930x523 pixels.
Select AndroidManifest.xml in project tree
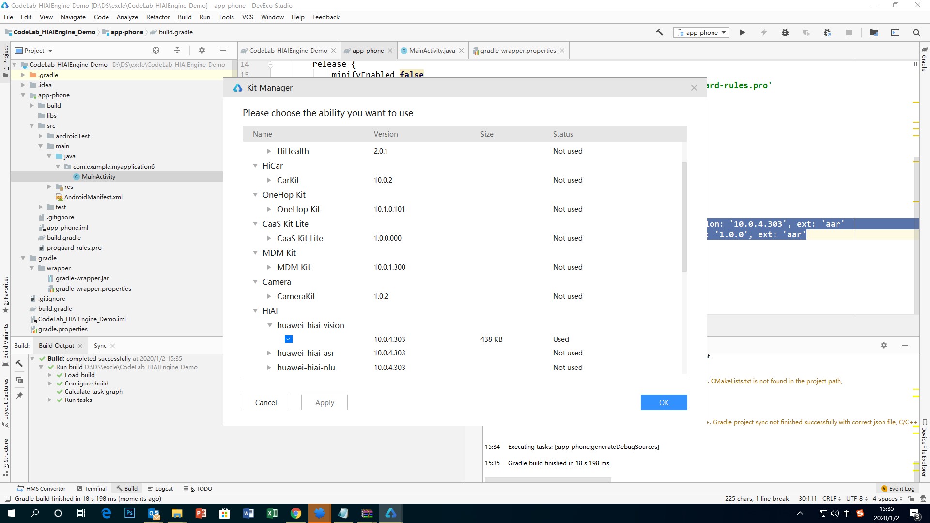[93, 197]
